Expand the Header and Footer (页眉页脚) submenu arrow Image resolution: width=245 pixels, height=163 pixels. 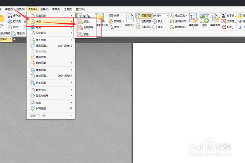coord(71,15)
